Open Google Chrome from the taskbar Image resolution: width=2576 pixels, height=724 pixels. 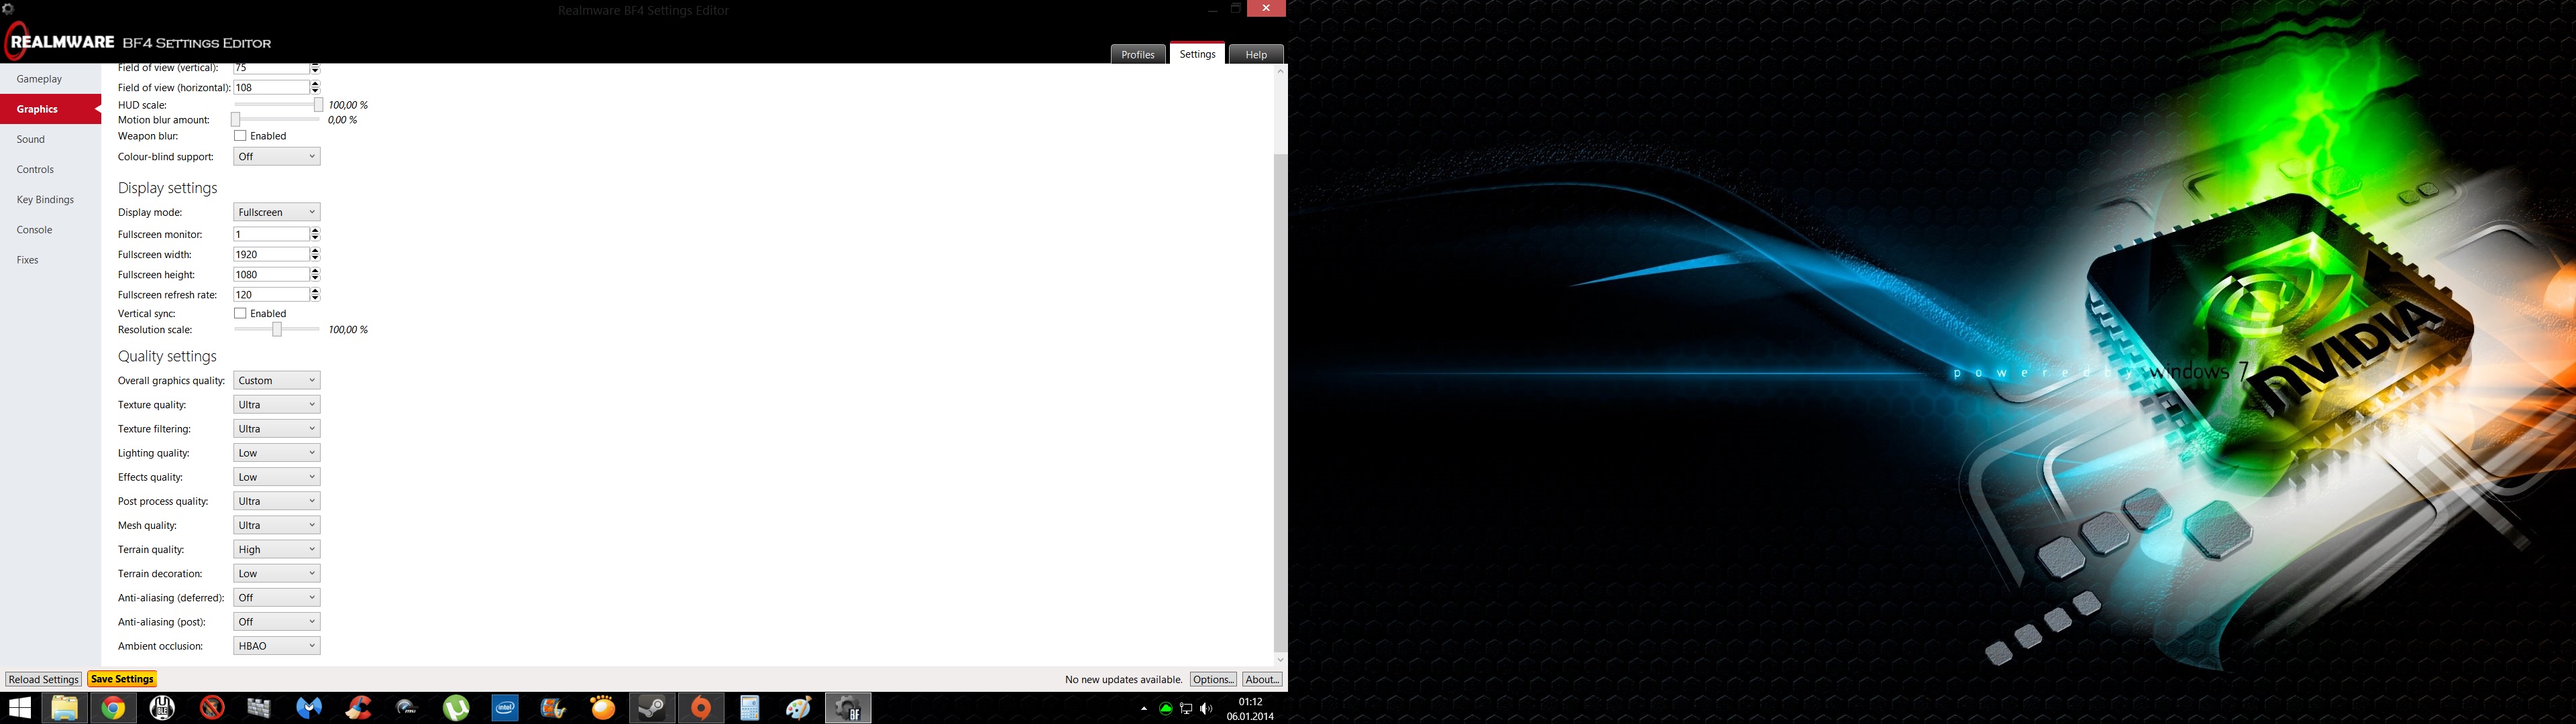click(113, 708)
